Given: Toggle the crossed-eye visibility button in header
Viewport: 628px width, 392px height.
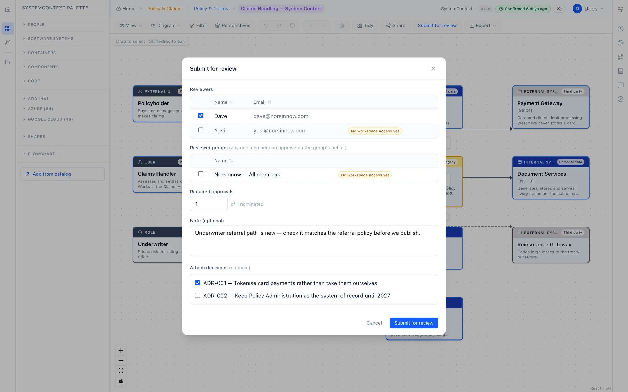Looking at the screenshot, I should coord(559,9).
